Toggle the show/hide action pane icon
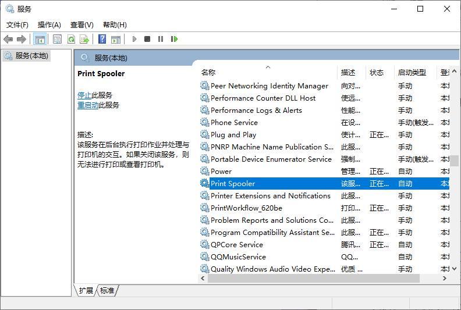The width and height of the screenshot is (461, 310). click(116, 39)
